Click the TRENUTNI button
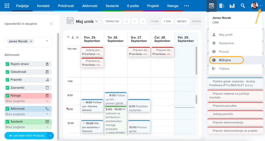Image resolution: width=265 pixels, height=141 pixels. point(112,21)
